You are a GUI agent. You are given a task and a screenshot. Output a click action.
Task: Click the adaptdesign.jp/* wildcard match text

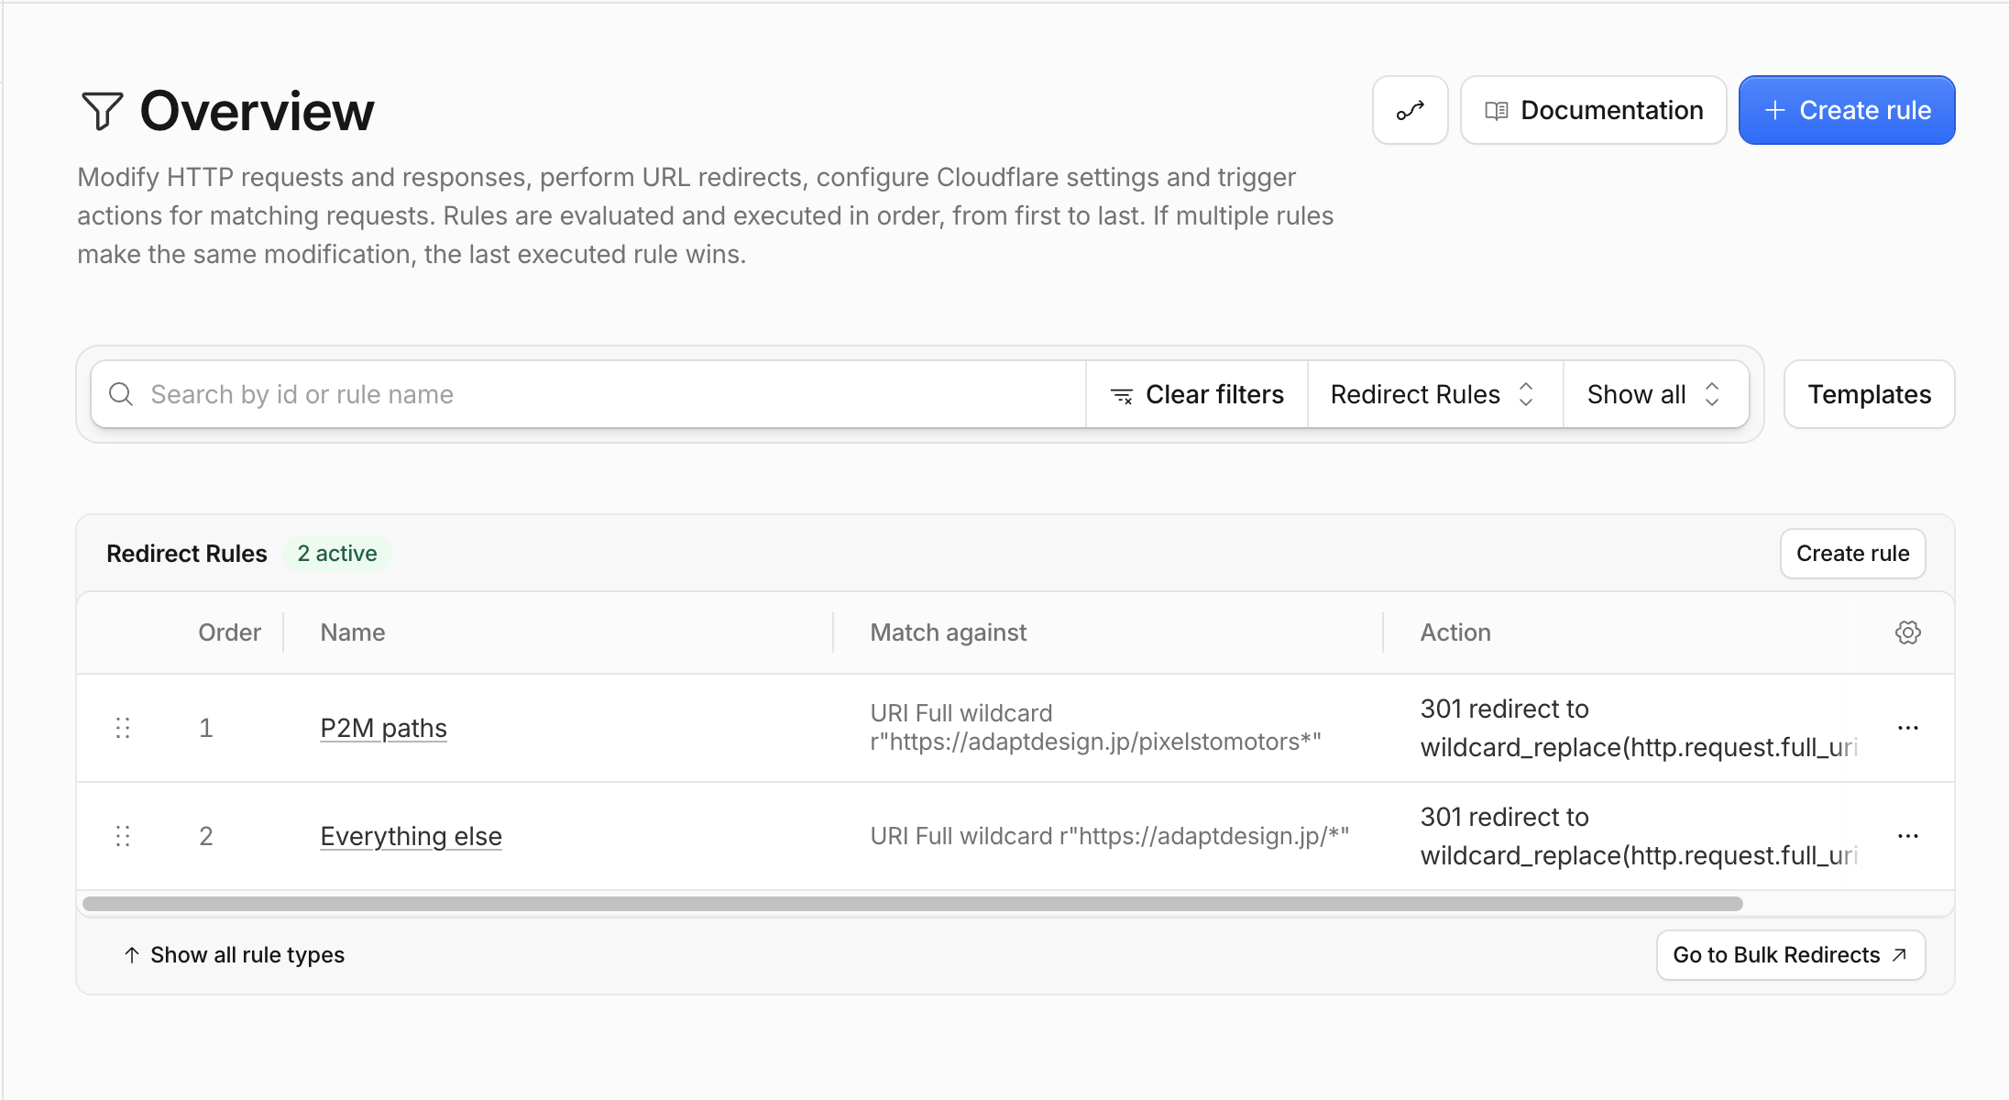coord(1109,836)
